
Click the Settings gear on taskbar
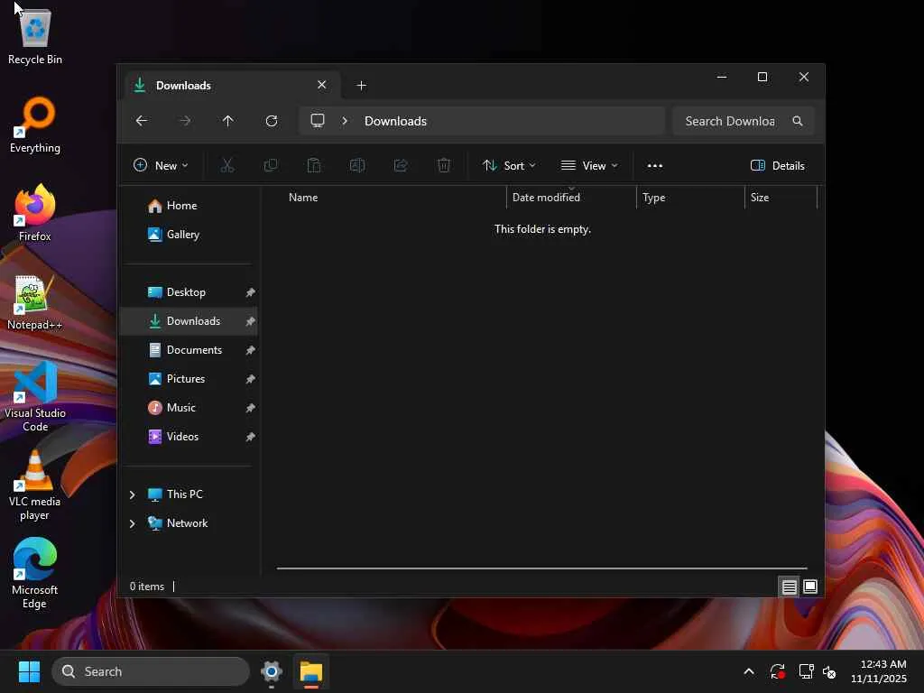[271, 671]
